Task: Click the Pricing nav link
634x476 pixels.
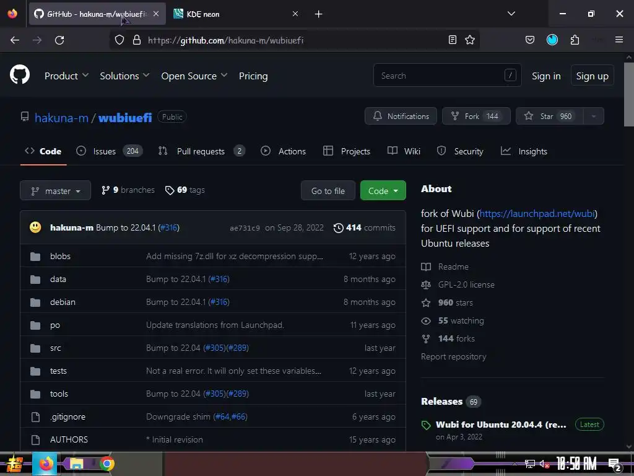Action: [x=253, y=76]
